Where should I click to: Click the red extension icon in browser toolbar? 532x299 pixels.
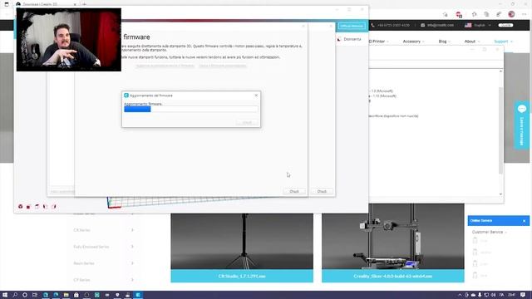(x=459, y=14)
